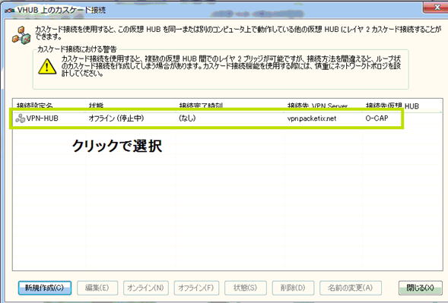448x303 pixels.
Task: Close the VHUB cascade connection window
Action: (x=436, y=8)
